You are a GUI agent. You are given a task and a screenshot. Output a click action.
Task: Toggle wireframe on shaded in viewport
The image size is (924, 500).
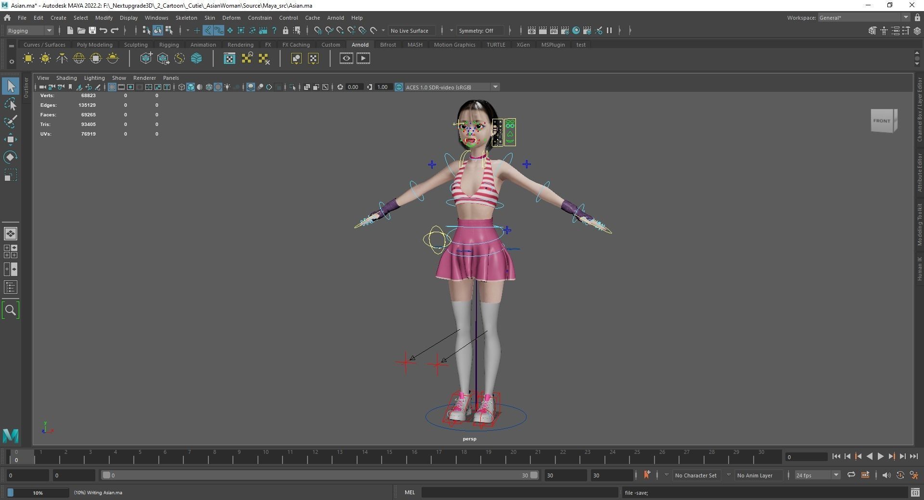[209, 87]
